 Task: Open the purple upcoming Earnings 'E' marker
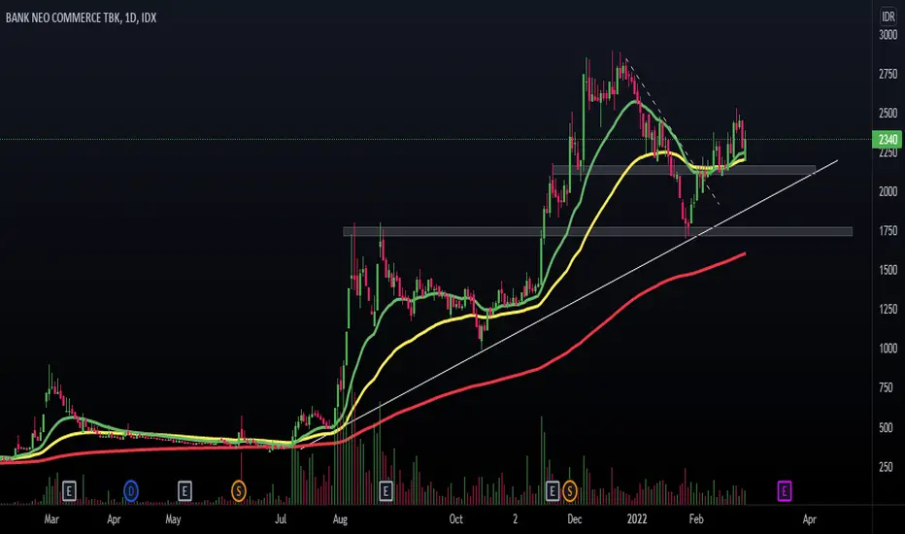click(784, 491)
